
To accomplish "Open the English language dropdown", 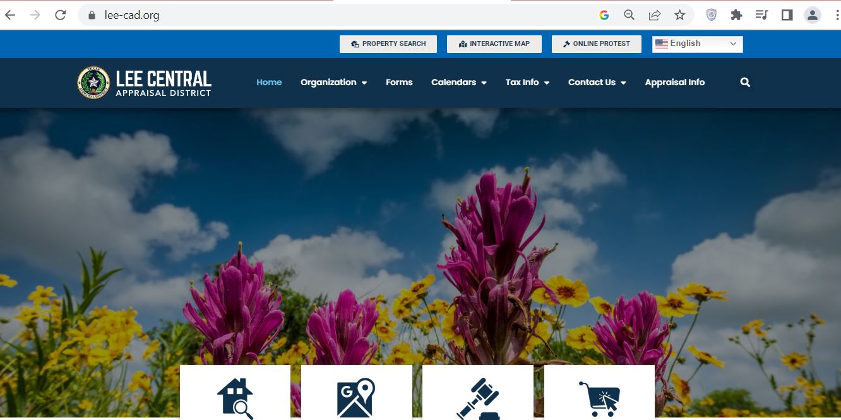I will (698, 44).
